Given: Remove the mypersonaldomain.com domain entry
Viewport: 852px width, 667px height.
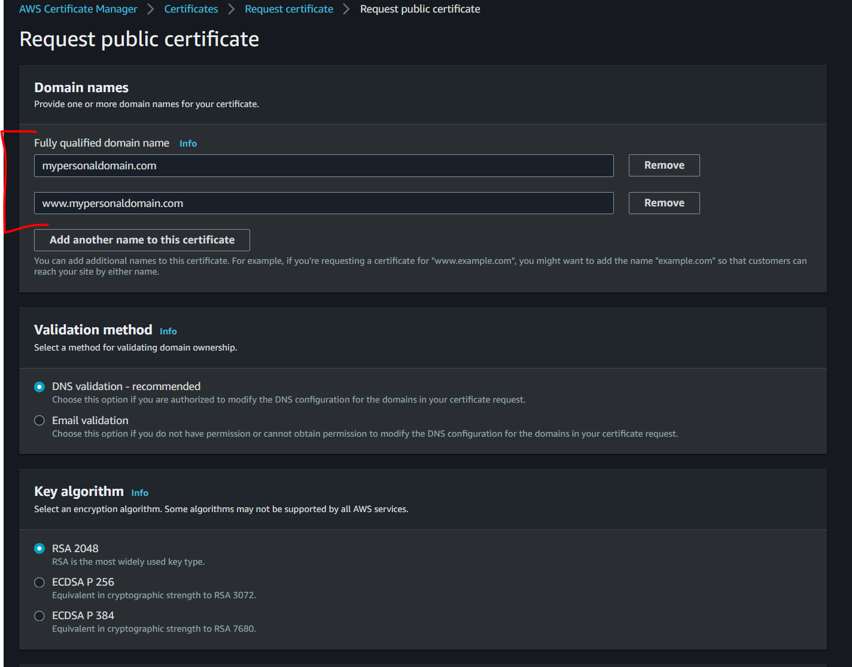Looking at the screenshot, I should [x=664, y=165].
